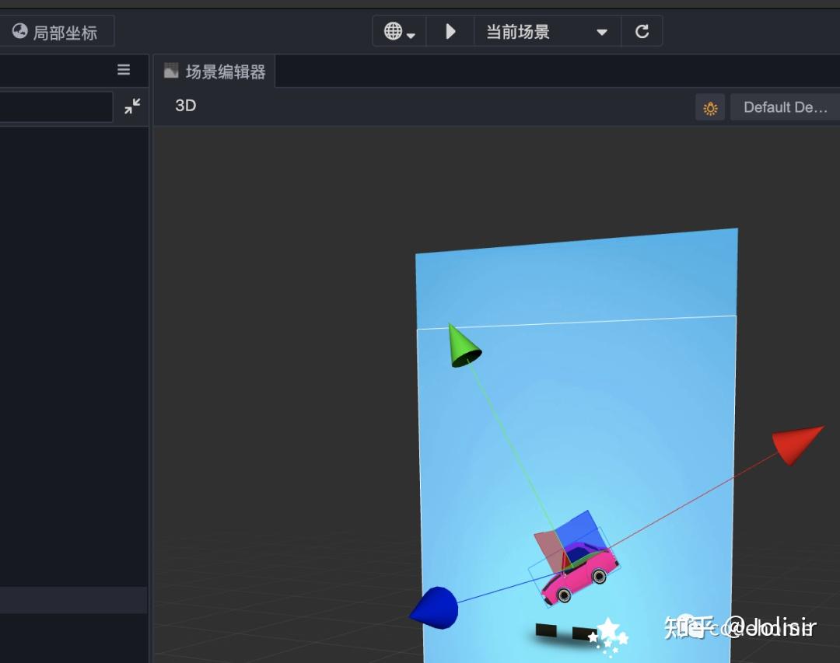Viewport: 840px width, 663px height.
Task: Open the globe preview platform dropdown
Action: pyautogui.click(x=399, y=32)
